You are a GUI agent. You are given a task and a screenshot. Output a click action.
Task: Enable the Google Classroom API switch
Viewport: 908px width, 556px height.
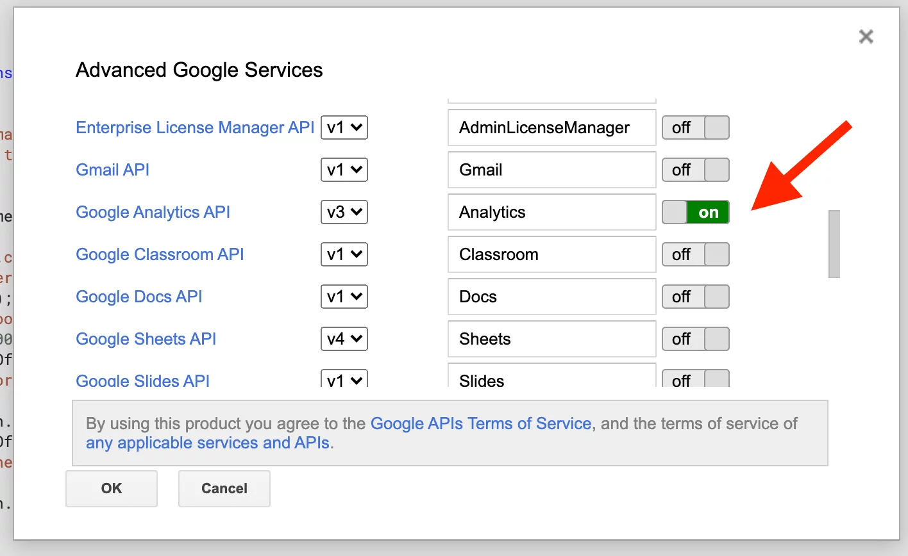click(696, 254)
